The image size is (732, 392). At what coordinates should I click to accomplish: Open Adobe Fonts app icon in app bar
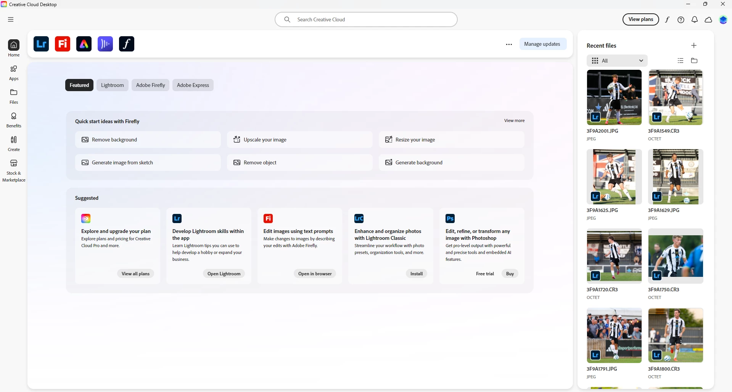point(127,44)
